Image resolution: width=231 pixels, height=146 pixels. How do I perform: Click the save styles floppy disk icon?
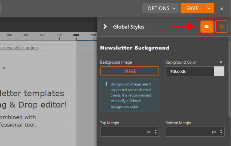221,27
